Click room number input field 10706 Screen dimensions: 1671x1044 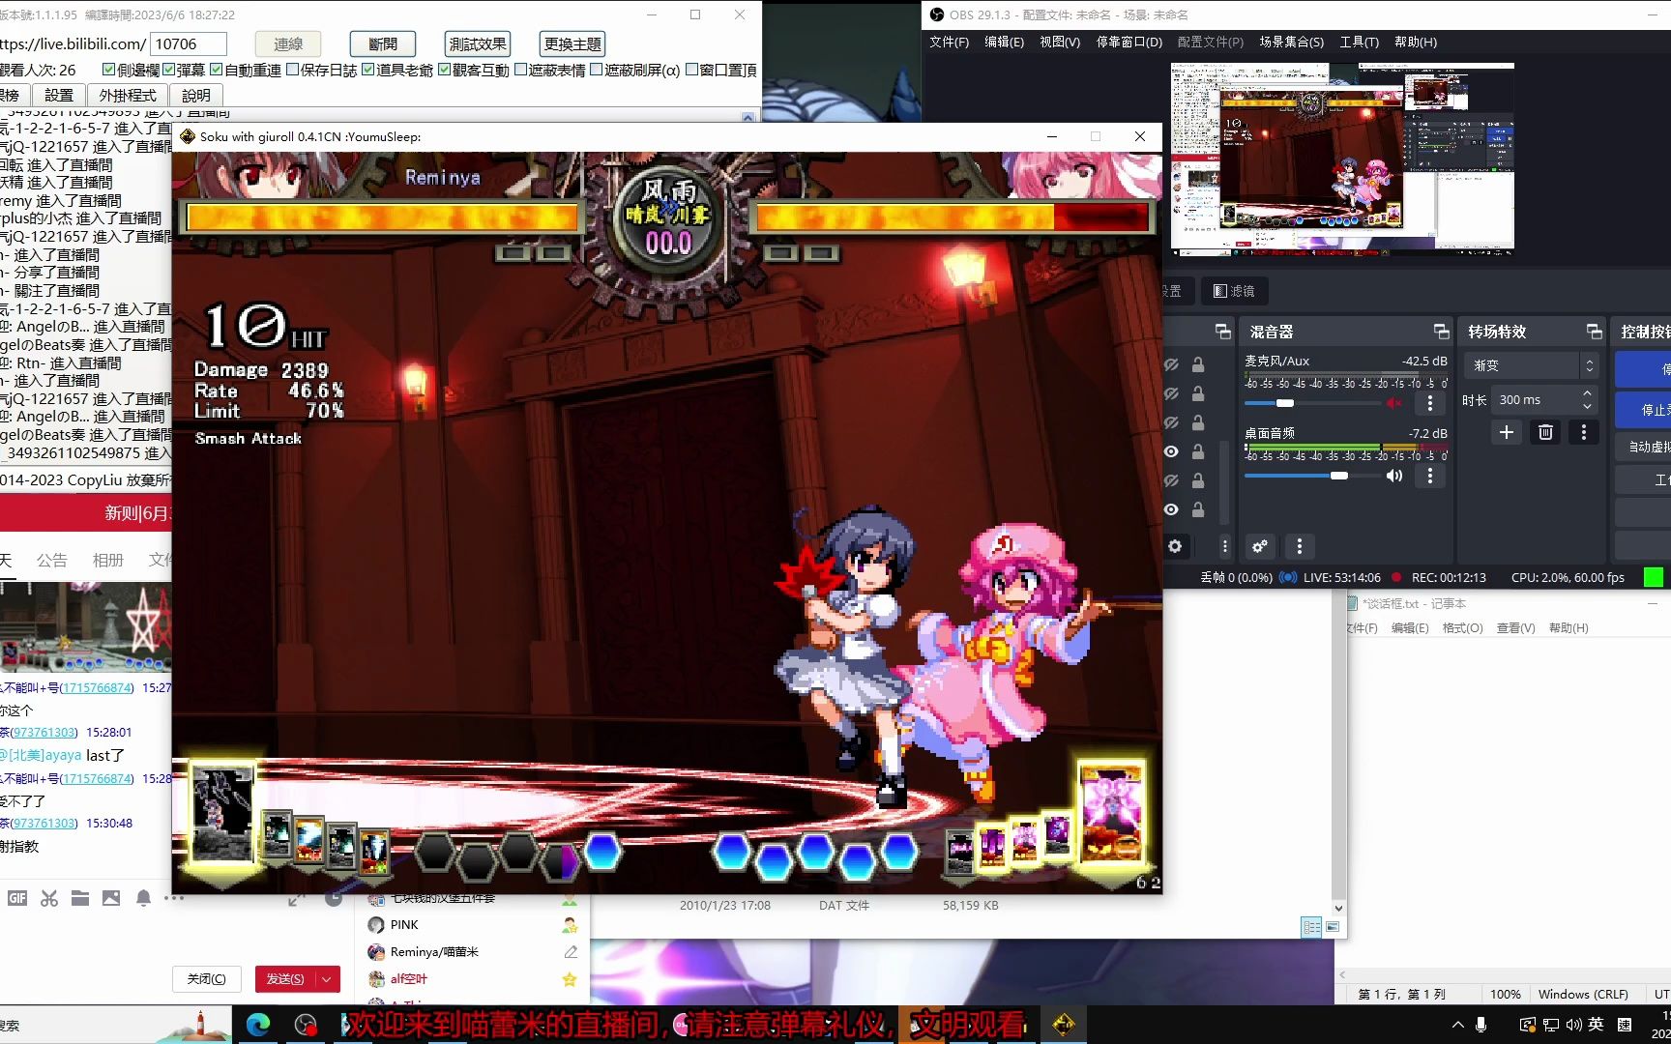pyautogui.click(x=189, y=43)
